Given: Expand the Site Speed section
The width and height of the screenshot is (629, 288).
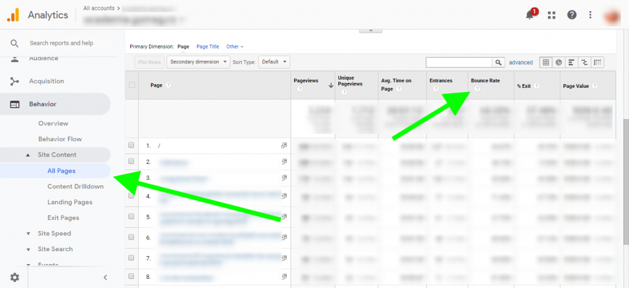Looking at the screenshot, I should pyautogui.click(x=28, y=233).
